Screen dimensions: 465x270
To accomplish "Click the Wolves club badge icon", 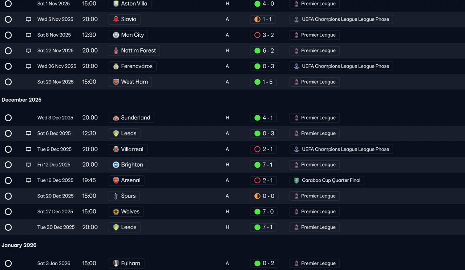I will 116,212.
